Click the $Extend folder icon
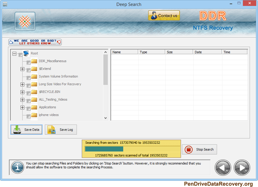Viewport: 258px width, 187px height. click(34, 69)
